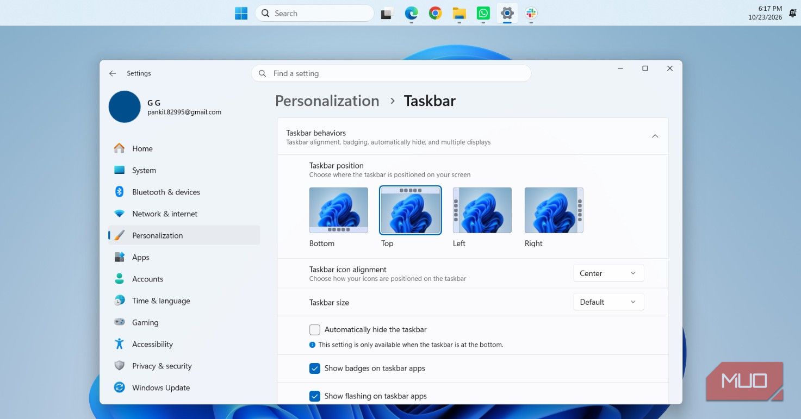Open Network & internet settings

[x=184, y=214]
